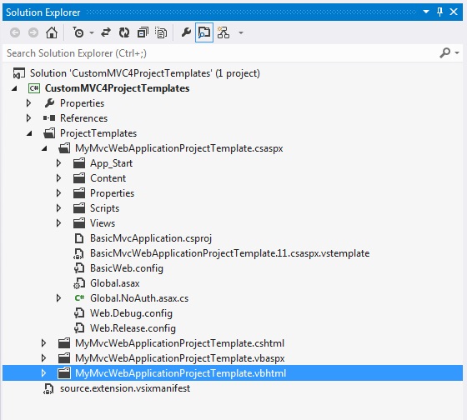Select the Web.Debug.config file
The image size is (467, 420).
coord(132,313)
